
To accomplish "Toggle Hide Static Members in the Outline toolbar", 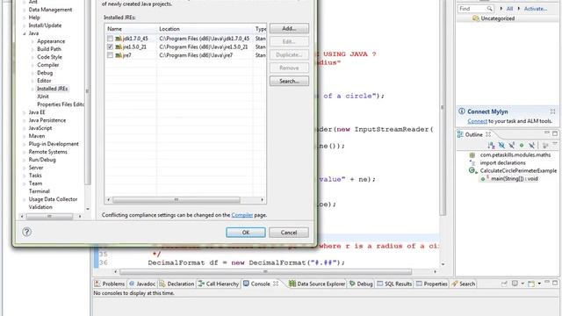I will [511, 145].
